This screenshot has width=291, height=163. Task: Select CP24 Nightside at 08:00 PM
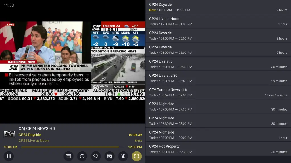pos(218,135)
